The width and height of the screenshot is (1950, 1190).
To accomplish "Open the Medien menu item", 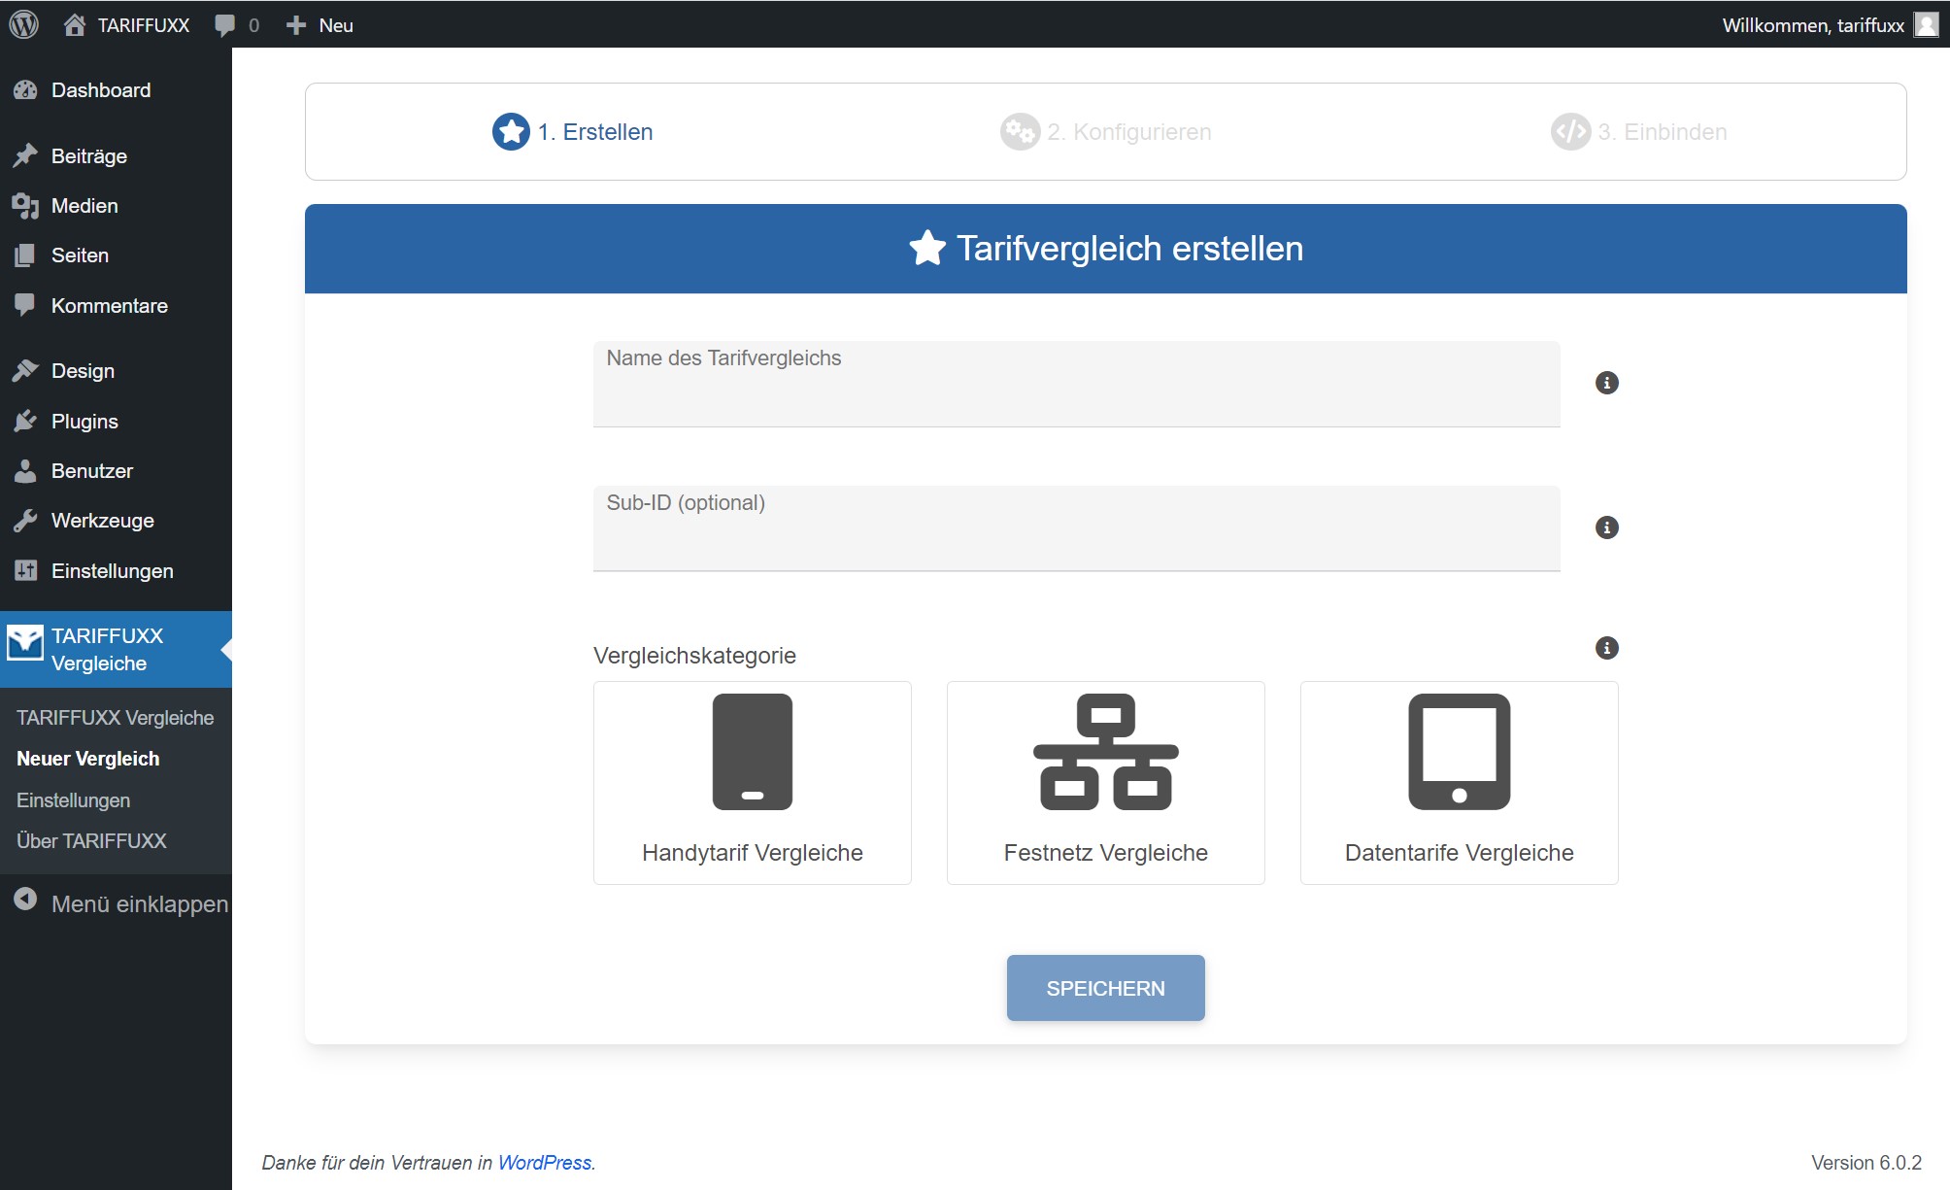I will coord(116,206).
